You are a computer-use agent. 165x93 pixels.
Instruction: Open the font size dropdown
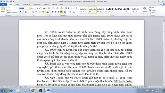click(x=35, y=8)
